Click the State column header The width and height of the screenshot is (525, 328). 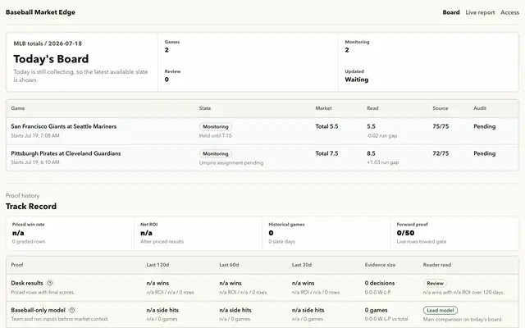(205, 108)
